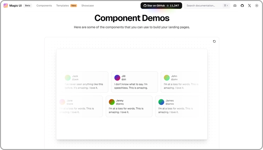The image size is (263, 150).
Task: Open the Components menu item
Action: click(x=44, y=6)
